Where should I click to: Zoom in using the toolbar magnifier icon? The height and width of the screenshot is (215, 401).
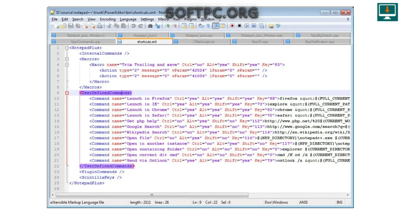point(167,26)
